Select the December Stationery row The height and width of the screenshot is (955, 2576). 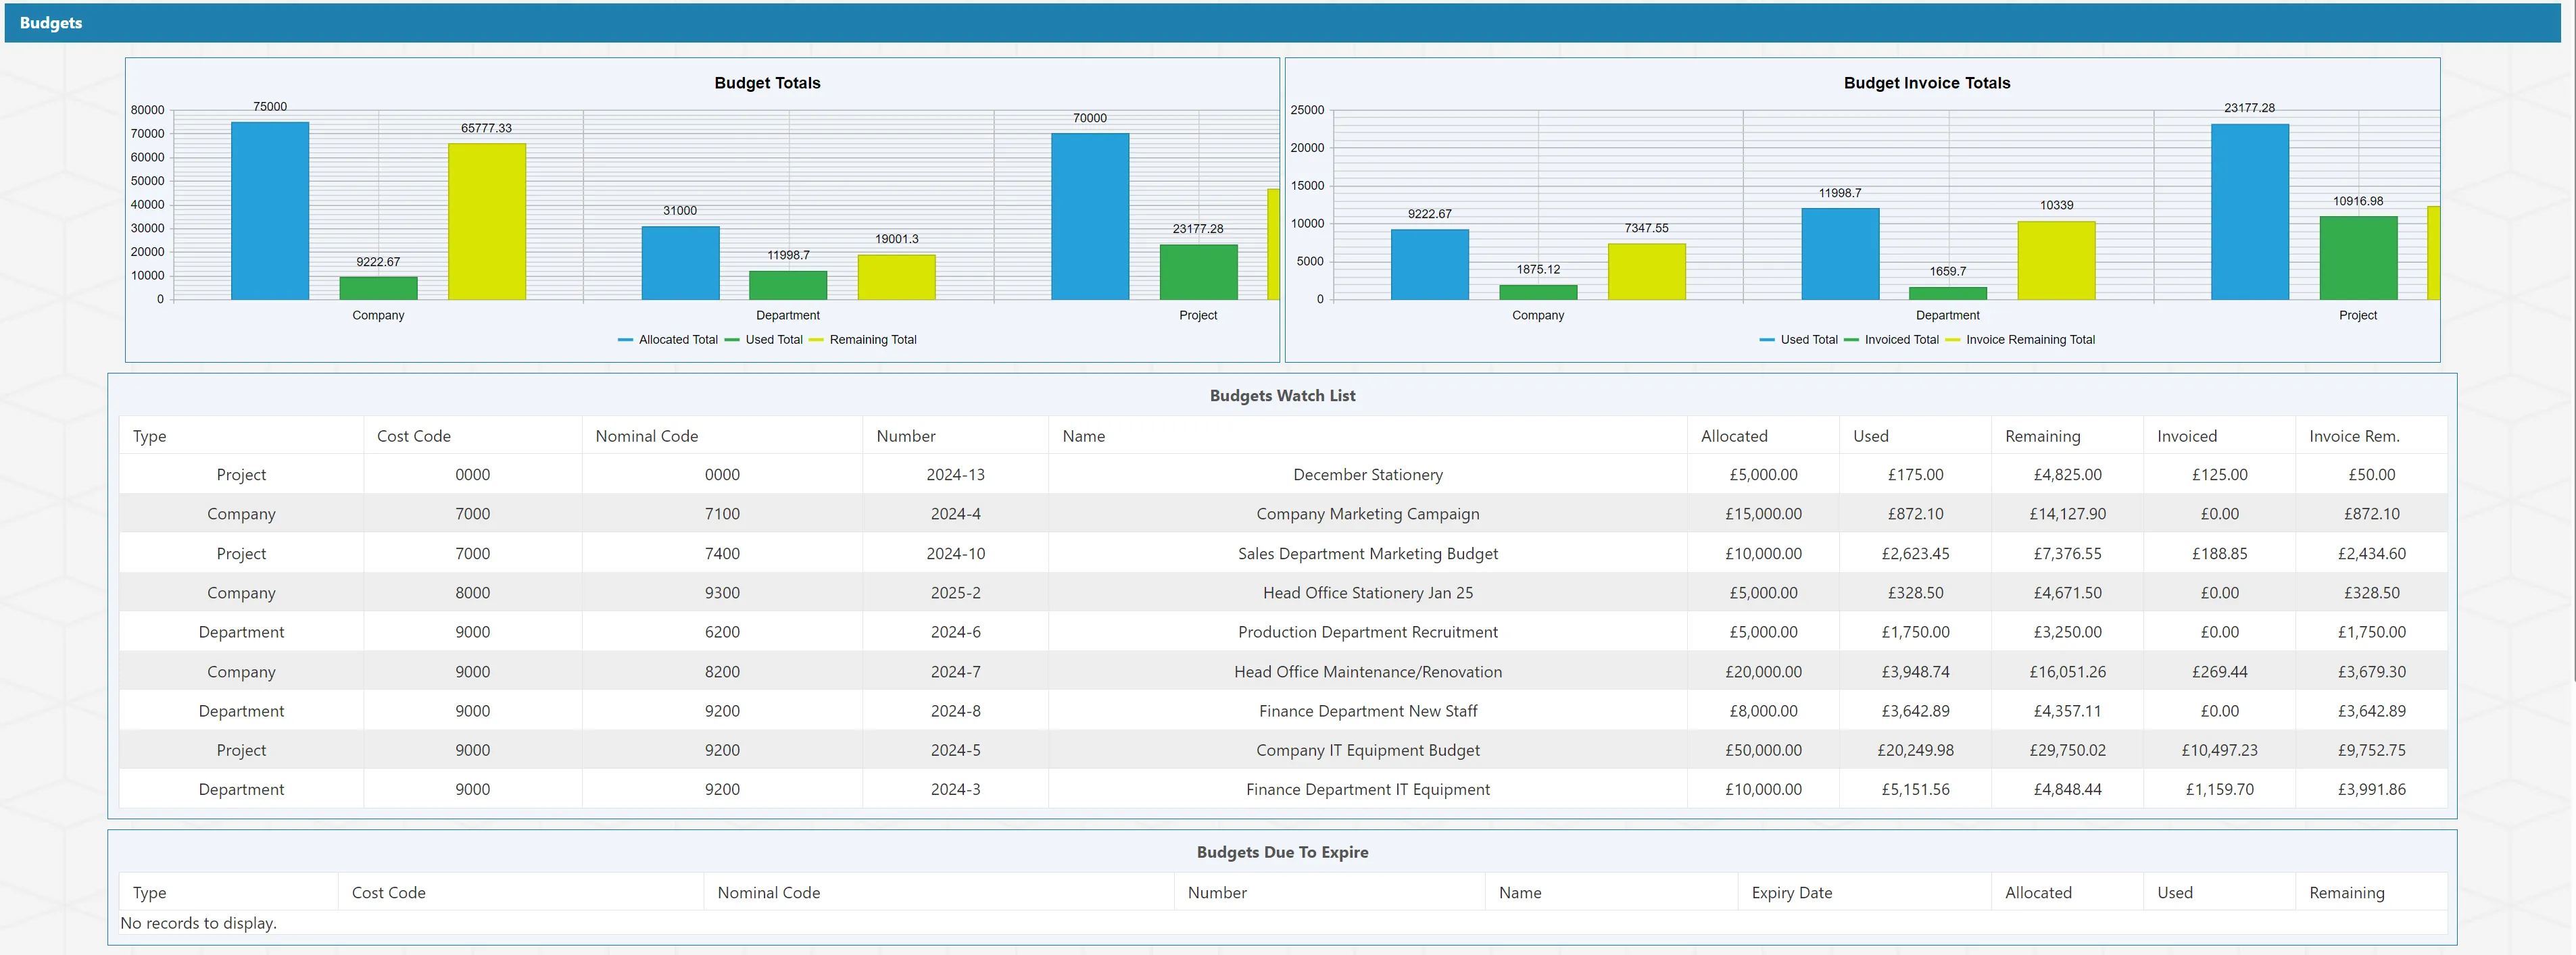pyautogui.click(x=1283, y=475)
